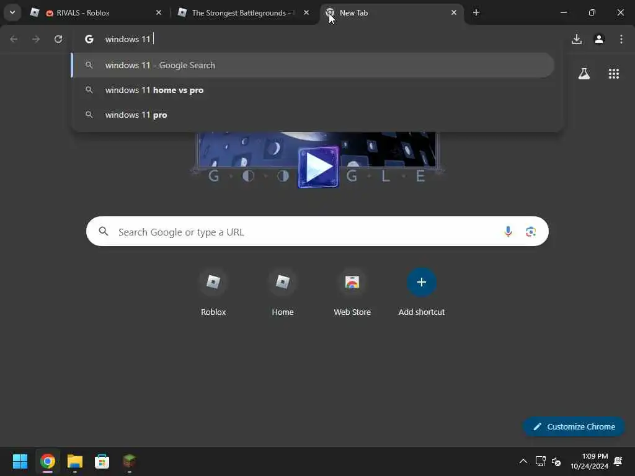
Task: Open Minecraft grass block taskbar icon
Action: point(129,461)
